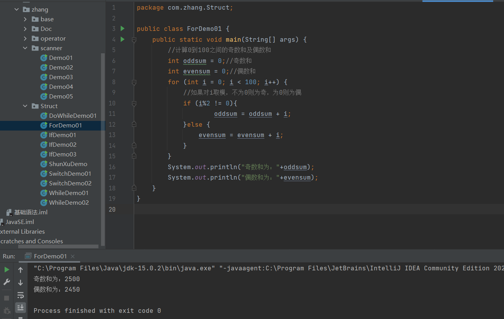Click the class icon of SwitchDemo01
The image size is (504, 319).
point(44,174)
